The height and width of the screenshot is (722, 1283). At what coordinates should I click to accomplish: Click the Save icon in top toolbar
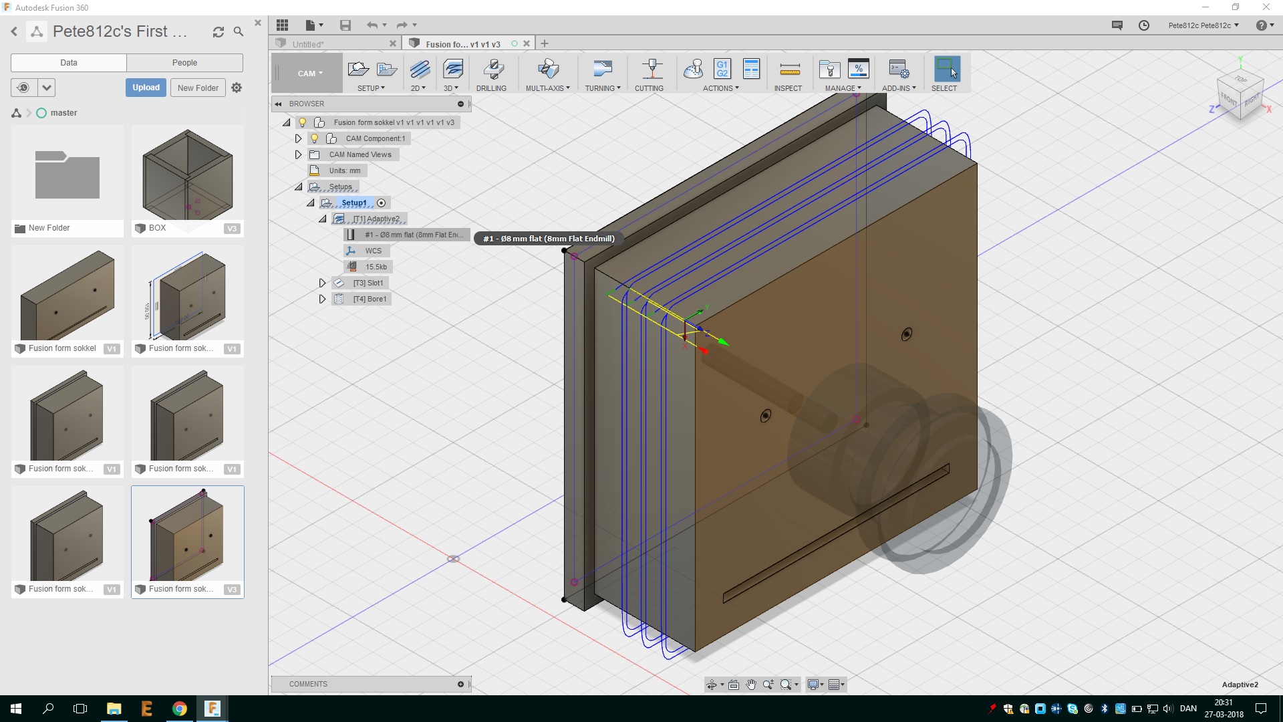click(x=345, y=25)
